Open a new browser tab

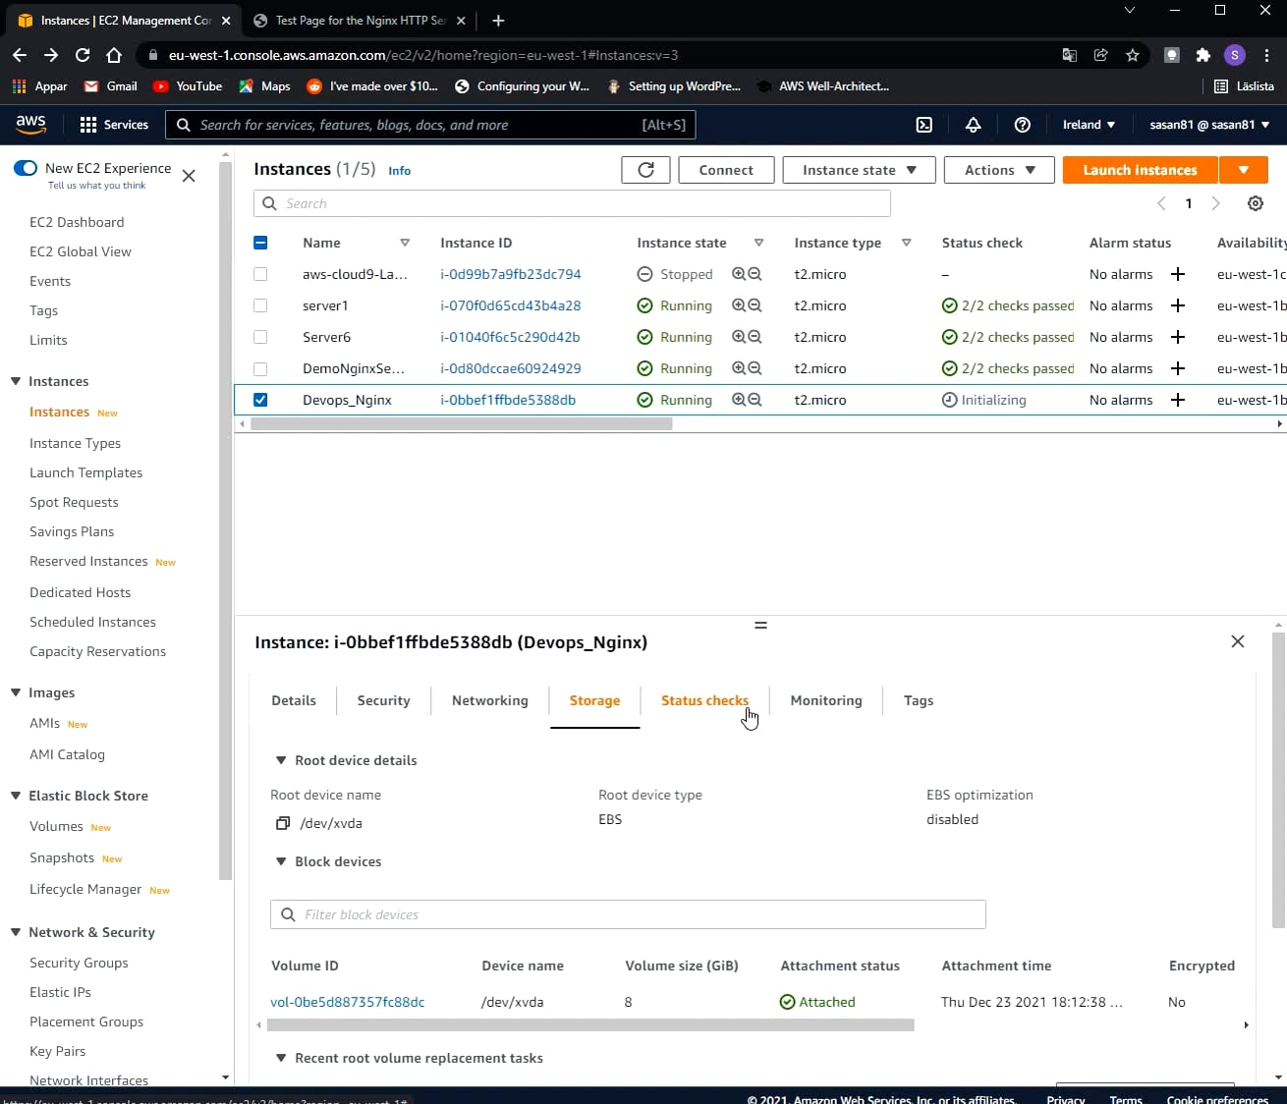coord(498,20)
